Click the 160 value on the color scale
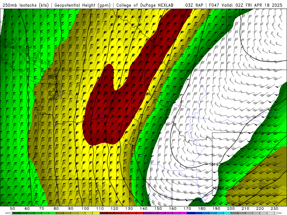This screenshot has width=287, height=215. click(x=173, y=209)
